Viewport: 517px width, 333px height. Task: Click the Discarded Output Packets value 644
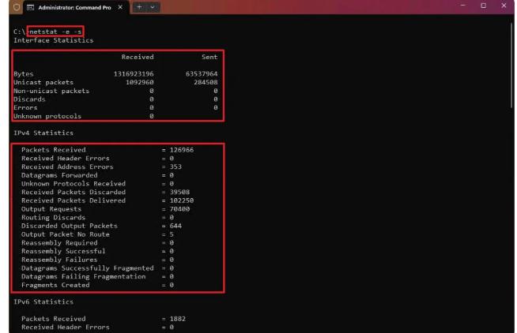(x=171, y=225)
